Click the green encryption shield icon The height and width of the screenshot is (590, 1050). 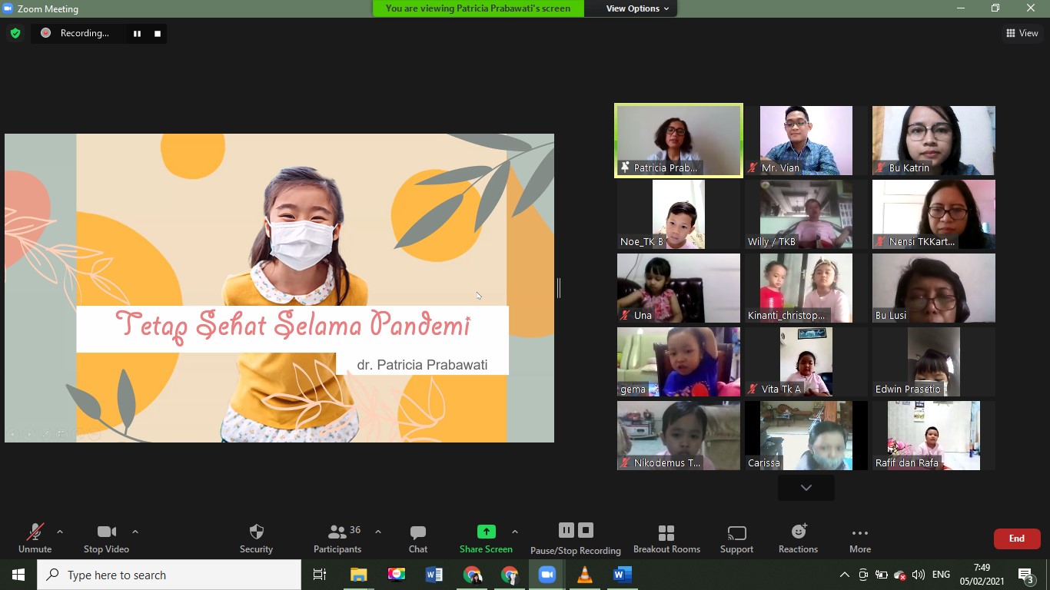pyautogui.click(x=15, y=33)
